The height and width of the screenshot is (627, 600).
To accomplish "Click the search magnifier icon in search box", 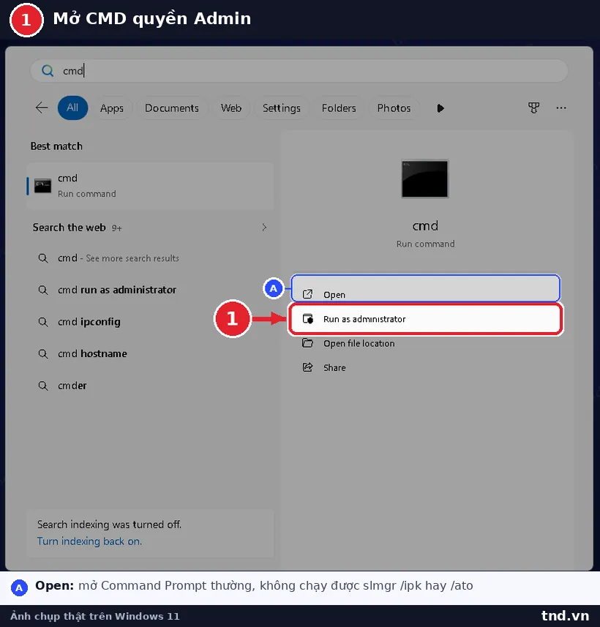I will [x=48, y=71].
